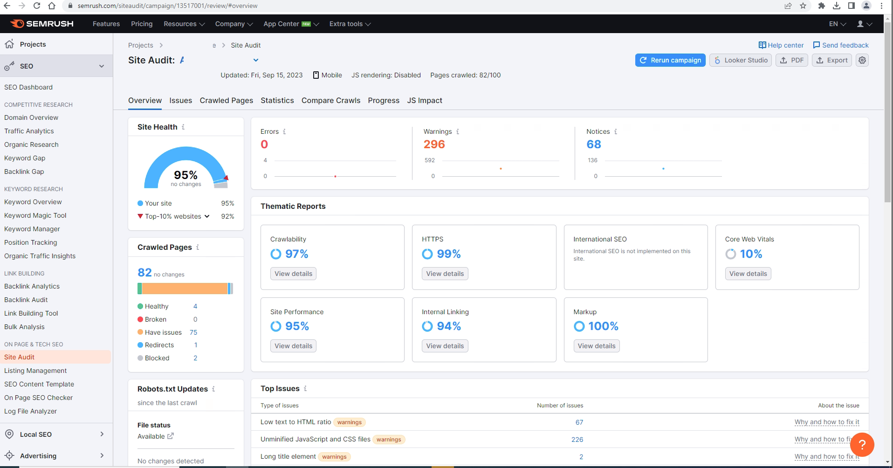Viewport: 893px width, 468px height.
Task: Click the orange Have issues bar segment
Action: coord(185,289)
